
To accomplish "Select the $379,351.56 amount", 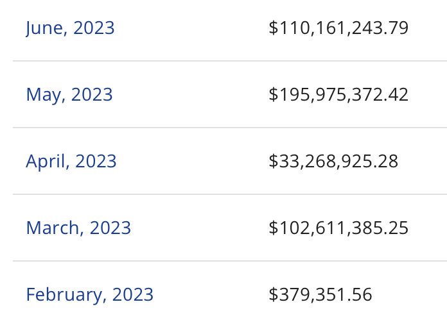I will tap(320, 294).
